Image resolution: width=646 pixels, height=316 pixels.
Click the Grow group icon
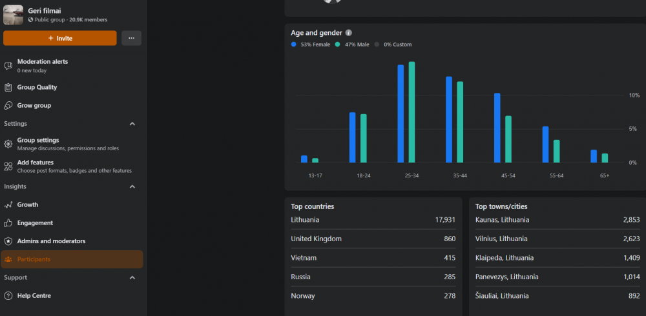(8, 106)
